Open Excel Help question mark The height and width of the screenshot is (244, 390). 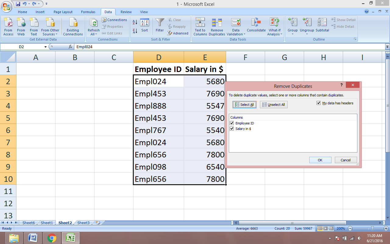pos(367,12)
